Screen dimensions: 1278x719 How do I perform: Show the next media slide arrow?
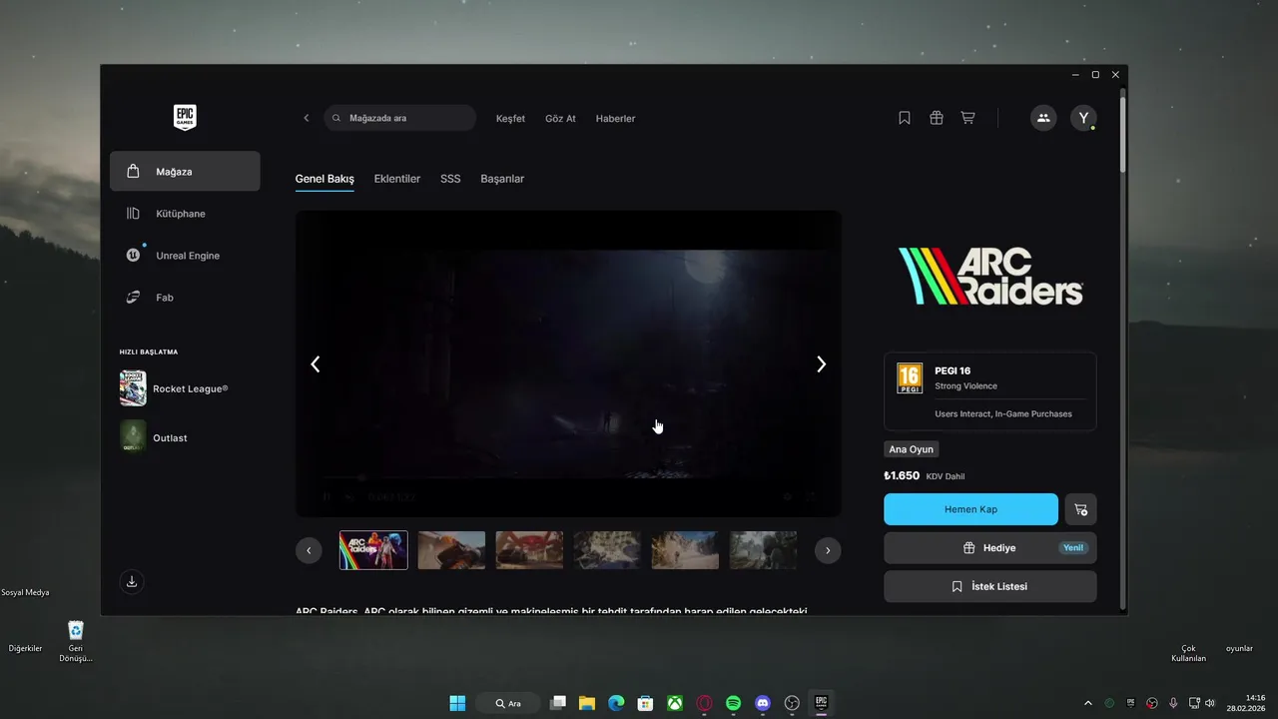[821, 364]
